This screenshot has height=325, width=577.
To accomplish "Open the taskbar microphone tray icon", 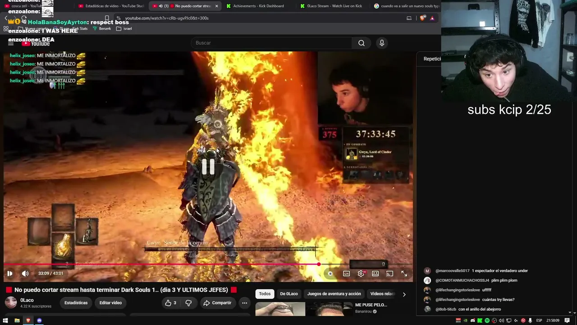I will tap(530, 320).
